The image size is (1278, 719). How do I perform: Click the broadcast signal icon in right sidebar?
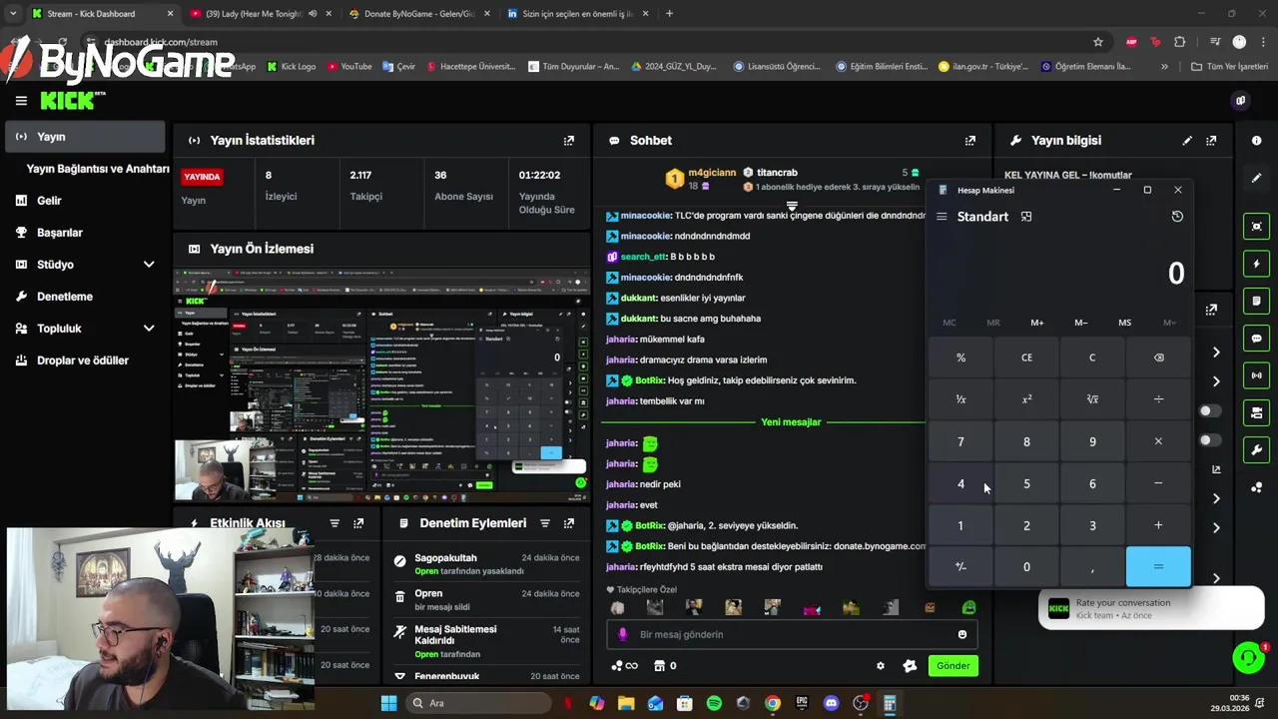click(x=1257, y=375)
